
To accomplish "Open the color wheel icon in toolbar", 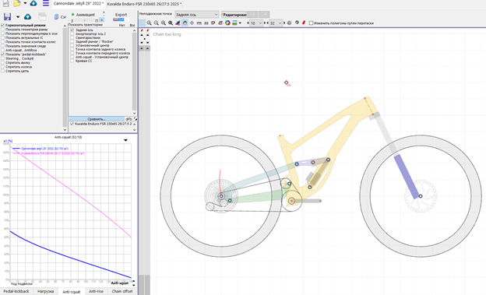I will point(227,23).
